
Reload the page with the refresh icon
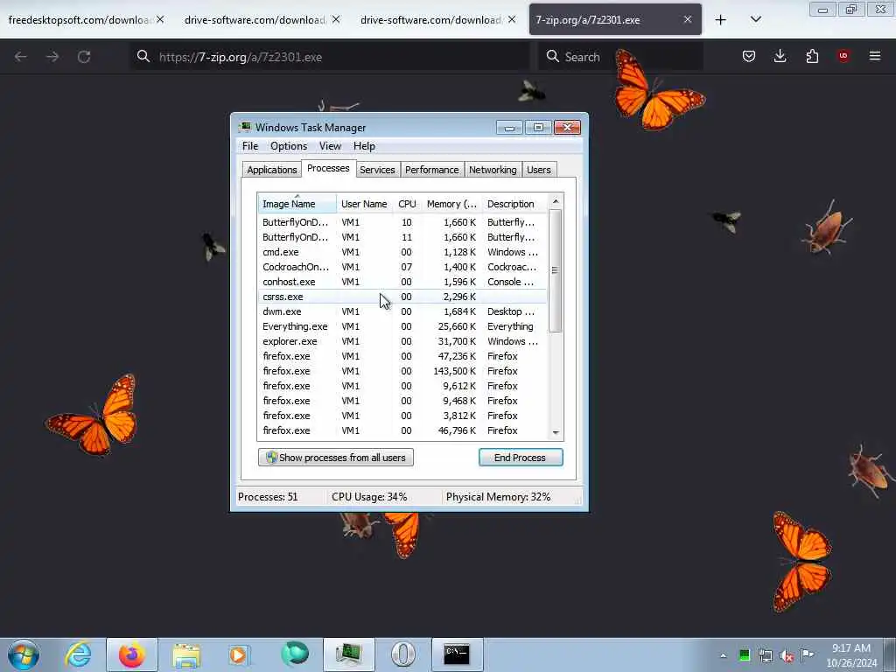point(84,57)
